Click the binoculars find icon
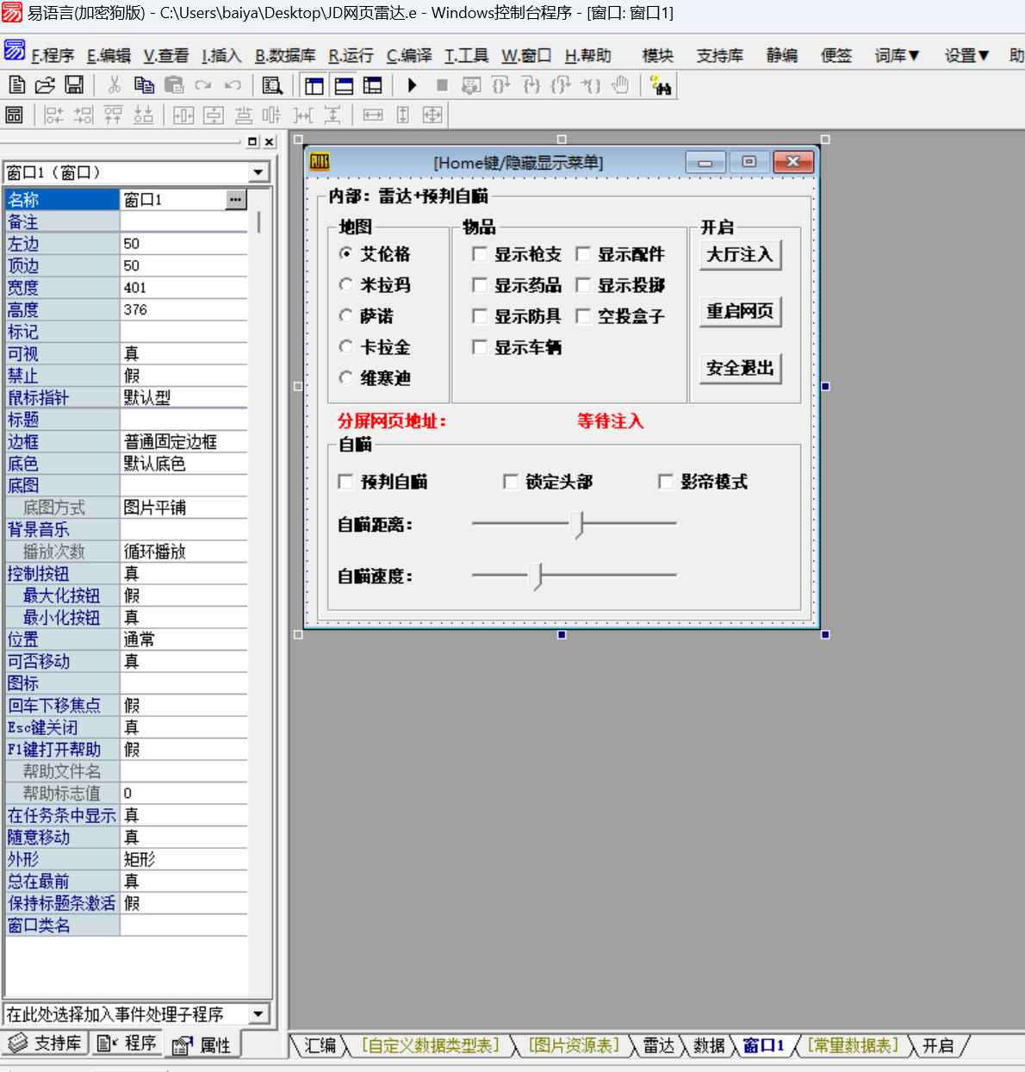1025x1072 pixels. (662, 86)
